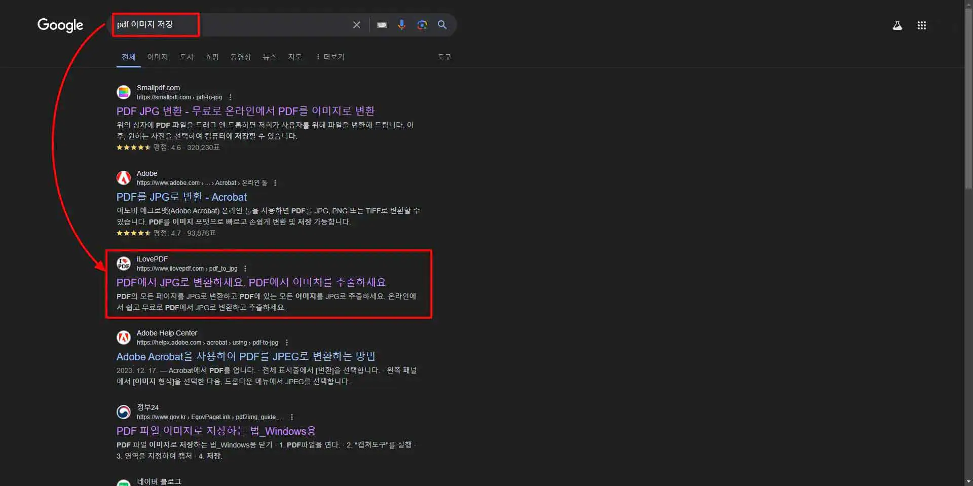The width and height of the screenshot is (973, 486).
Task: Open options menu for Smallpdf result
Action: pyautogui.click(x=231, y=97)
